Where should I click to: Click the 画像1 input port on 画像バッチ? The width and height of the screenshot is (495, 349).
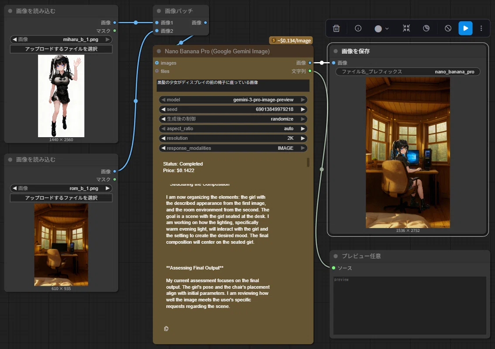point(157,23)
